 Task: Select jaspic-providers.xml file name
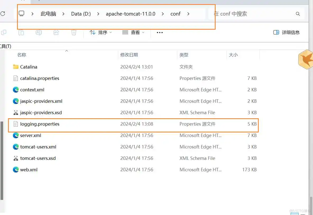click(x=41, y=101)
